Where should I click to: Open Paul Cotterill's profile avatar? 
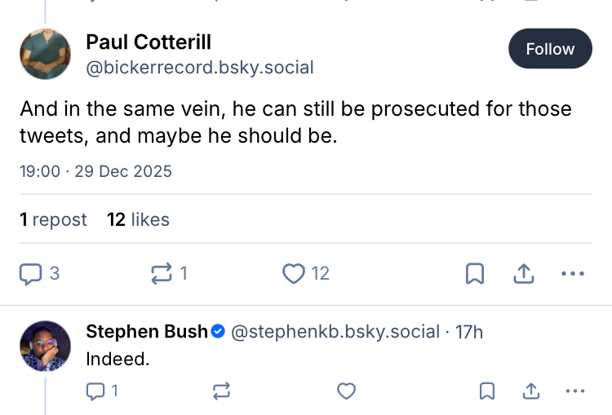coord(45,54)
